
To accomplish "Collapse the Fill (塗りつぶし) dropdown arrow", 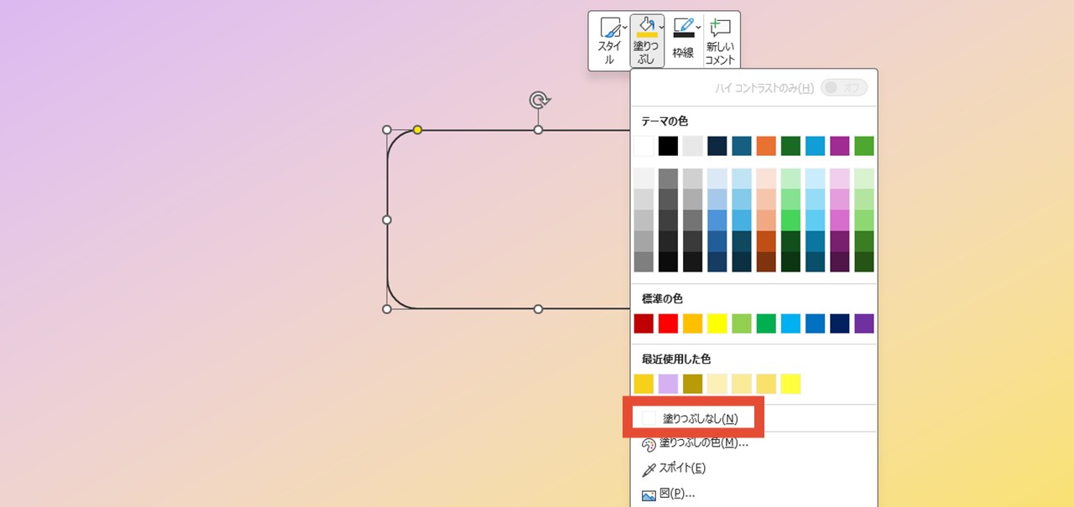I will coord(662,28).
